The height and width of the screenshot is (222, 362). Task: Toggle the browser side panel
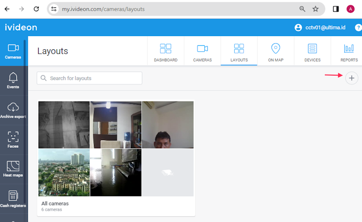[x=336, y=9]
